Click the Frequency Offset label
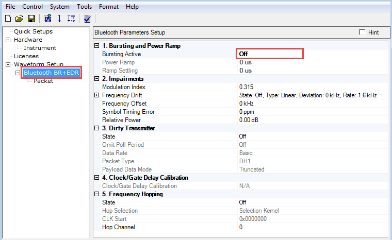392x240 pixels. click(124, 104)
